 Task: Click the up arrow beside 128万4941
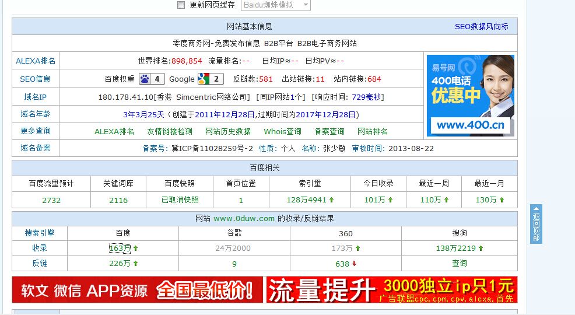click(331, 200)
